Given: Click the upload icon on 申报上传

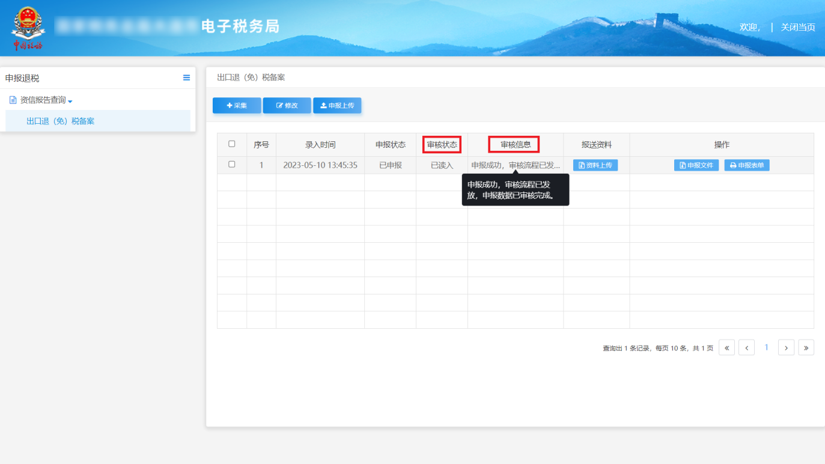Looking at the screenshot, I should pos(324,106).
